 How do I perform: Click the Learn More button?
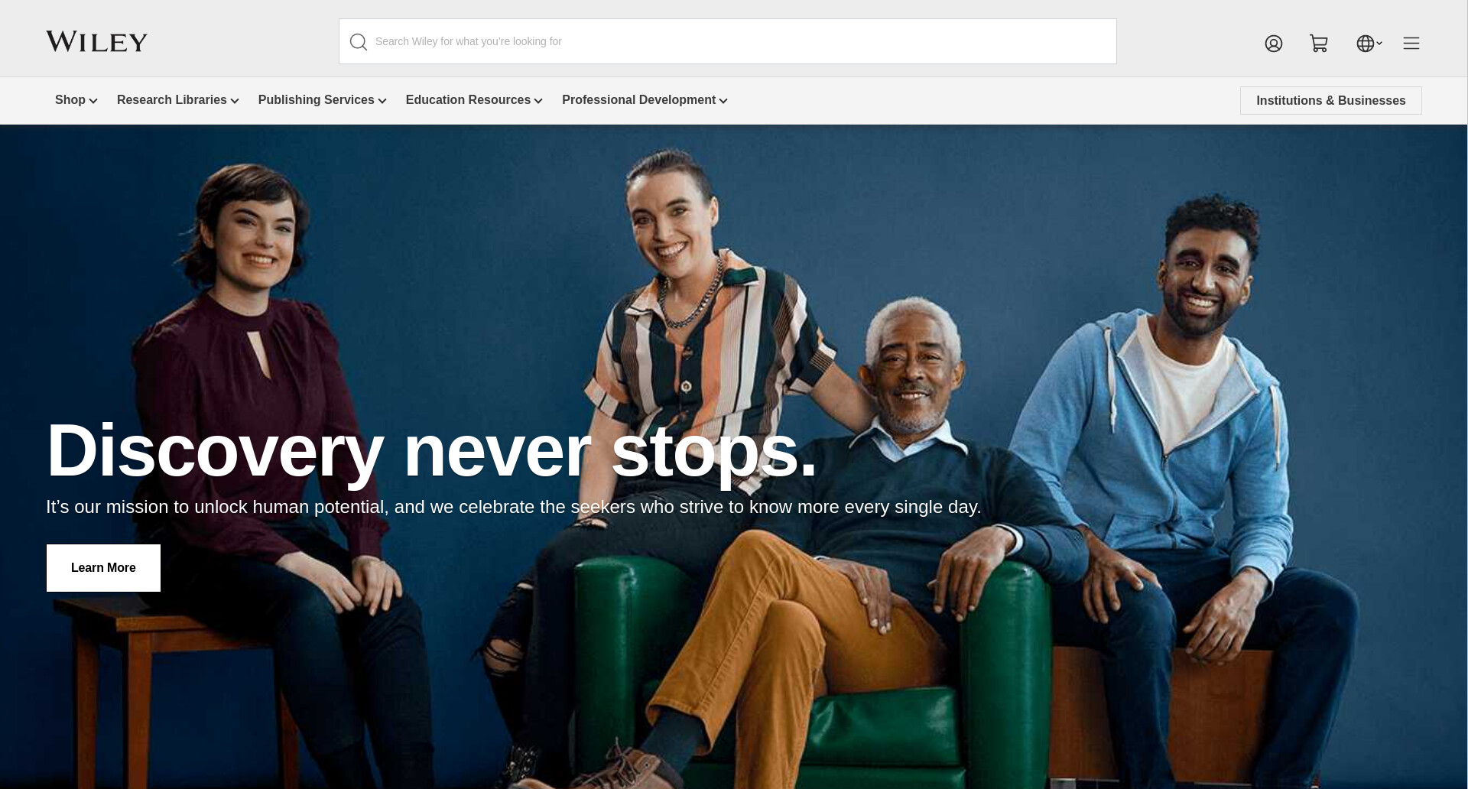(x=103, y=568)
